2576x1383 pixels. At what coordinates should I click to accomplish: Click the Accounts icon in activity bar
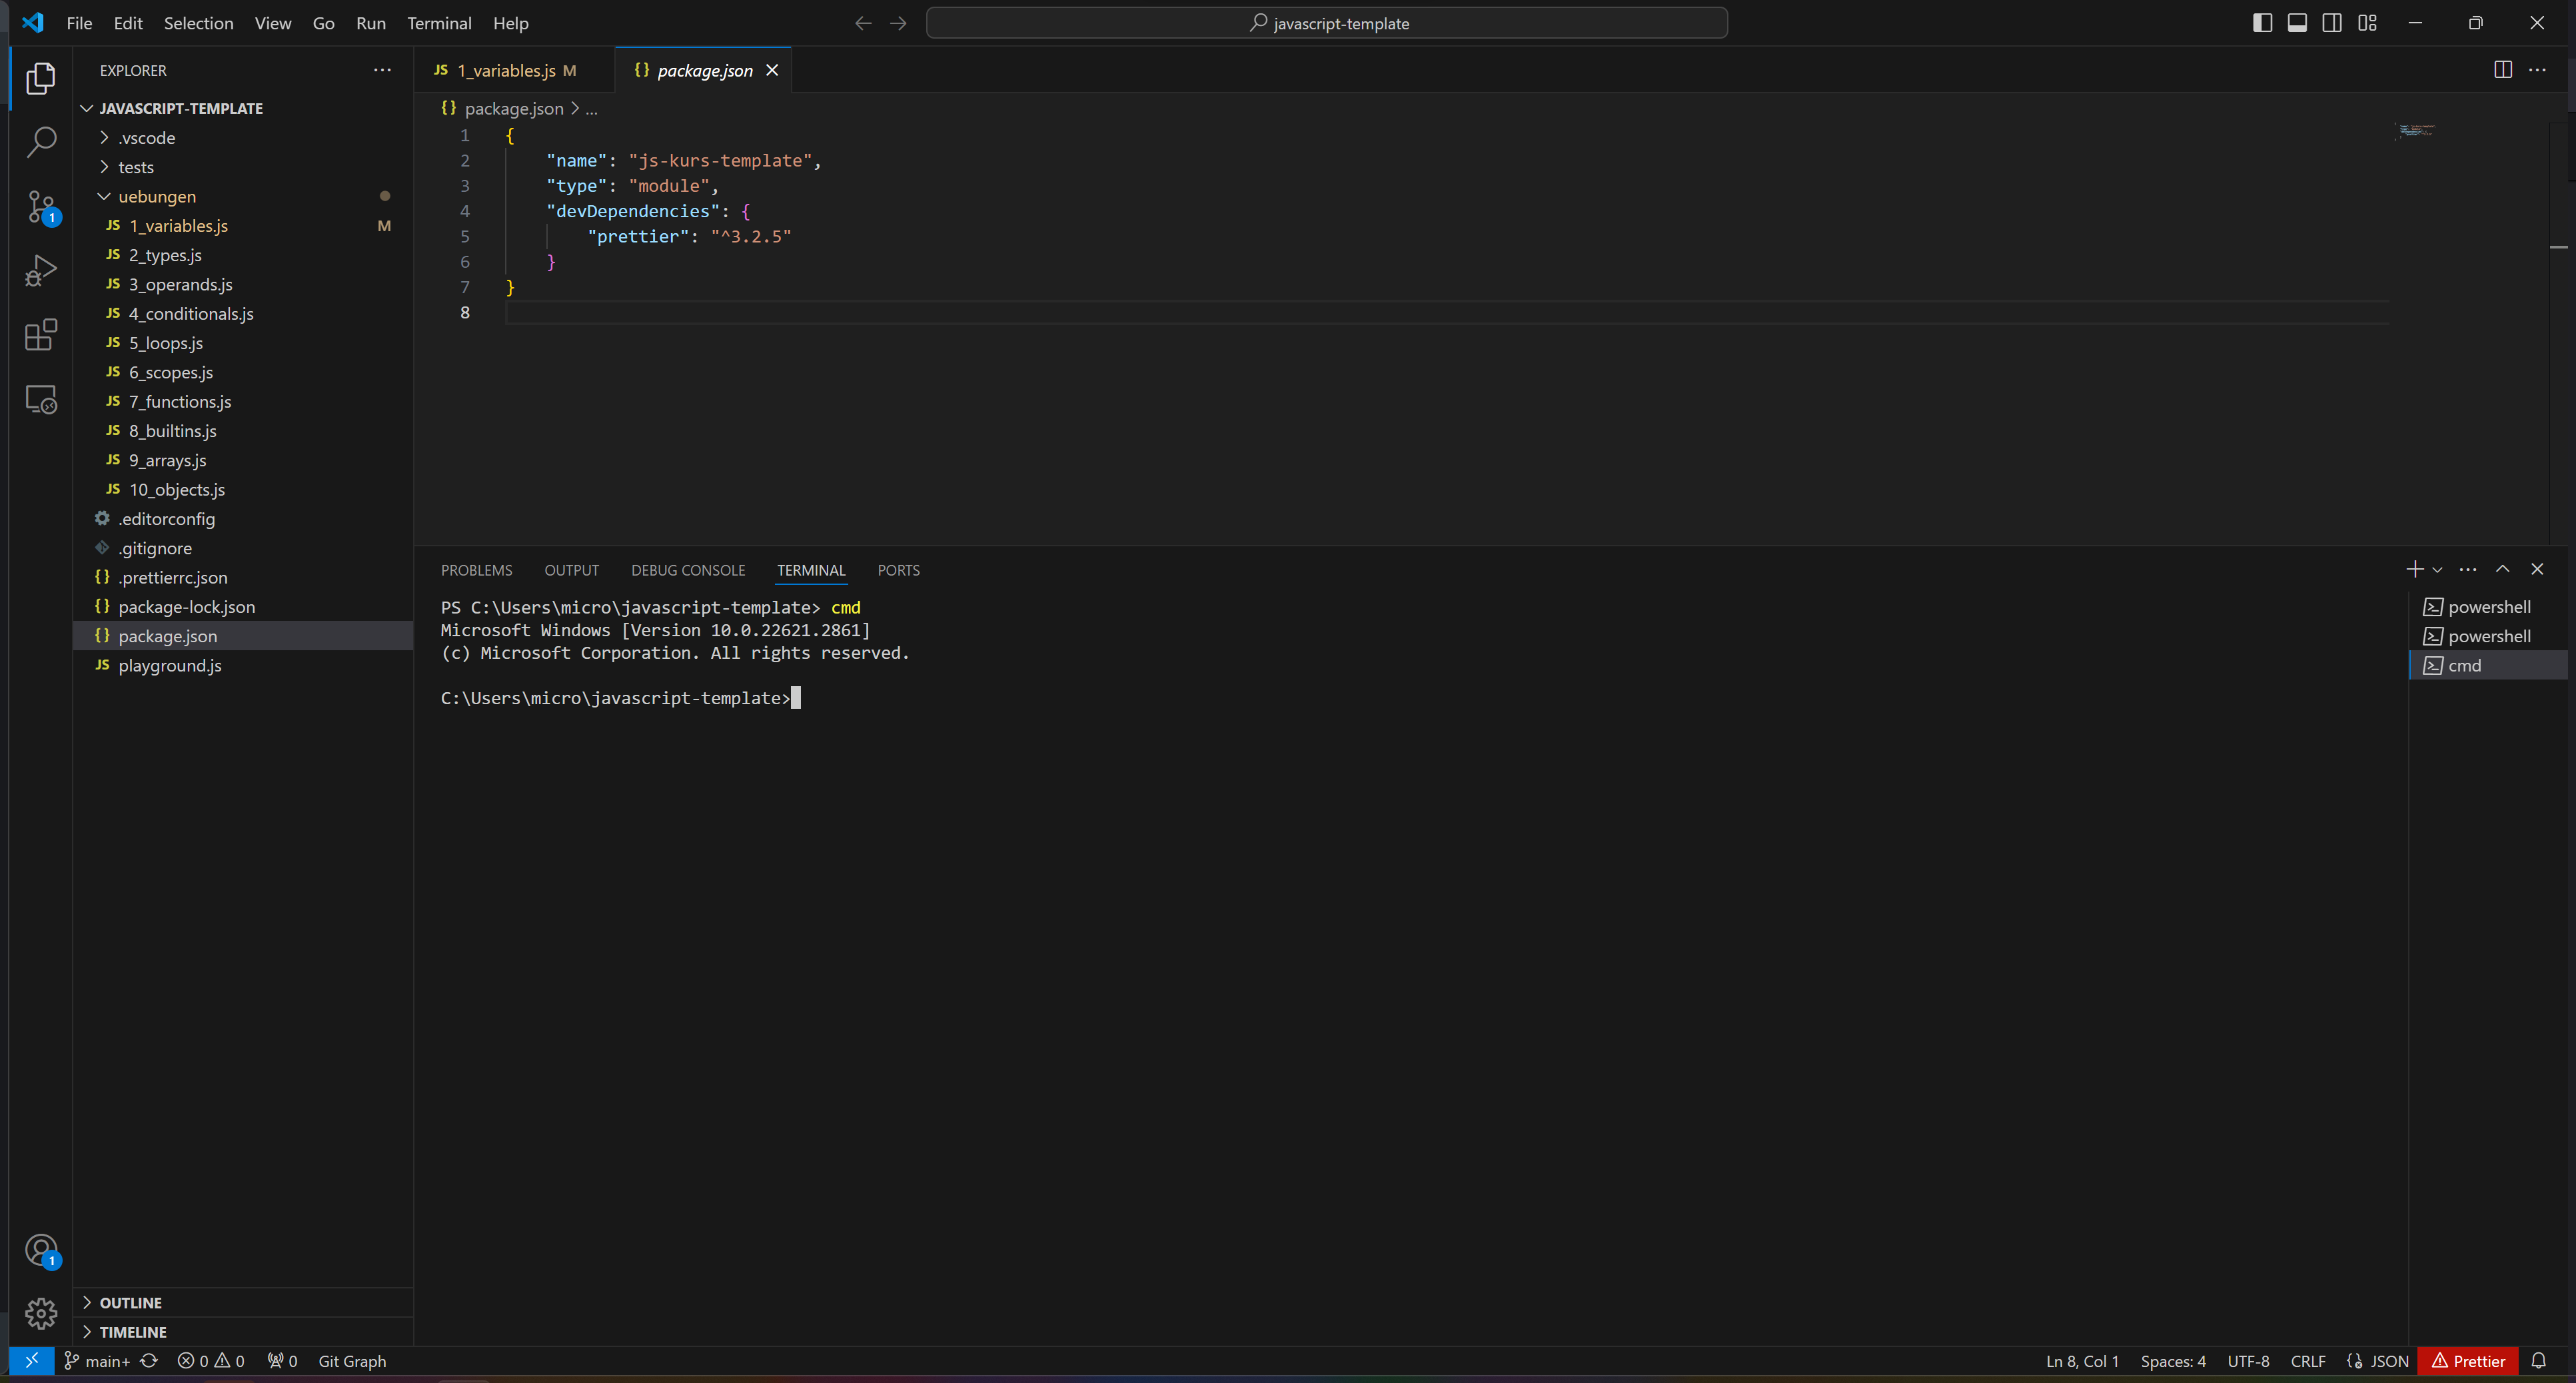pyautogui.click(x=40, y=1250)
